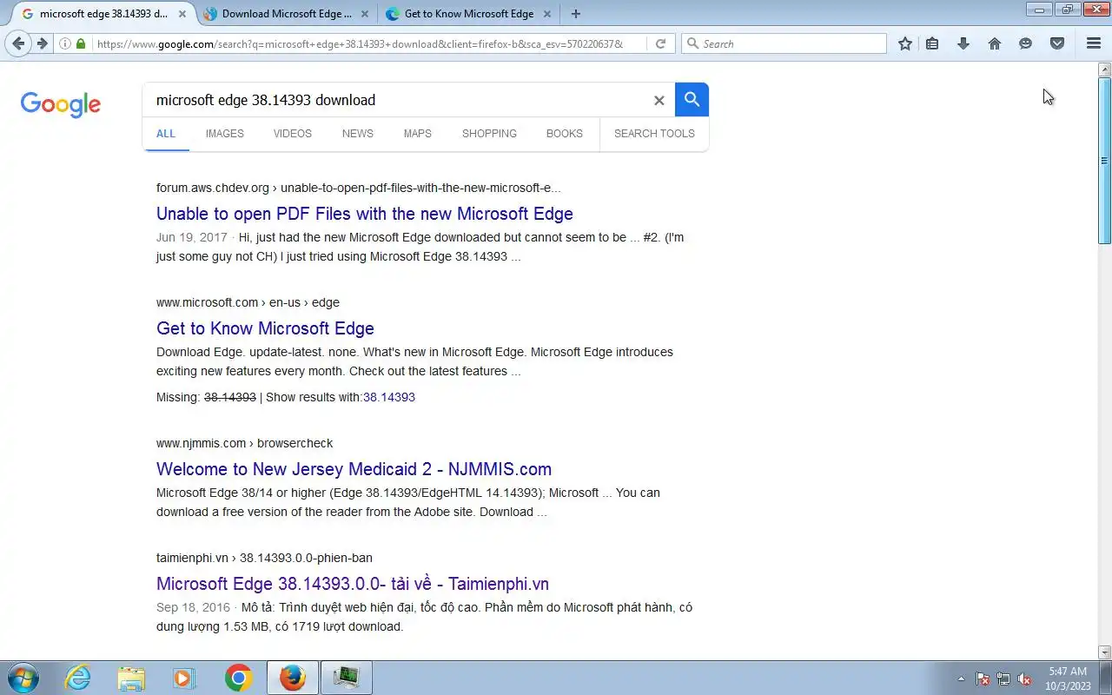Click the scrollbar up arrow
This screenshot has width=1112, height=695.
pyautogui.click(x=1105, y=69)
